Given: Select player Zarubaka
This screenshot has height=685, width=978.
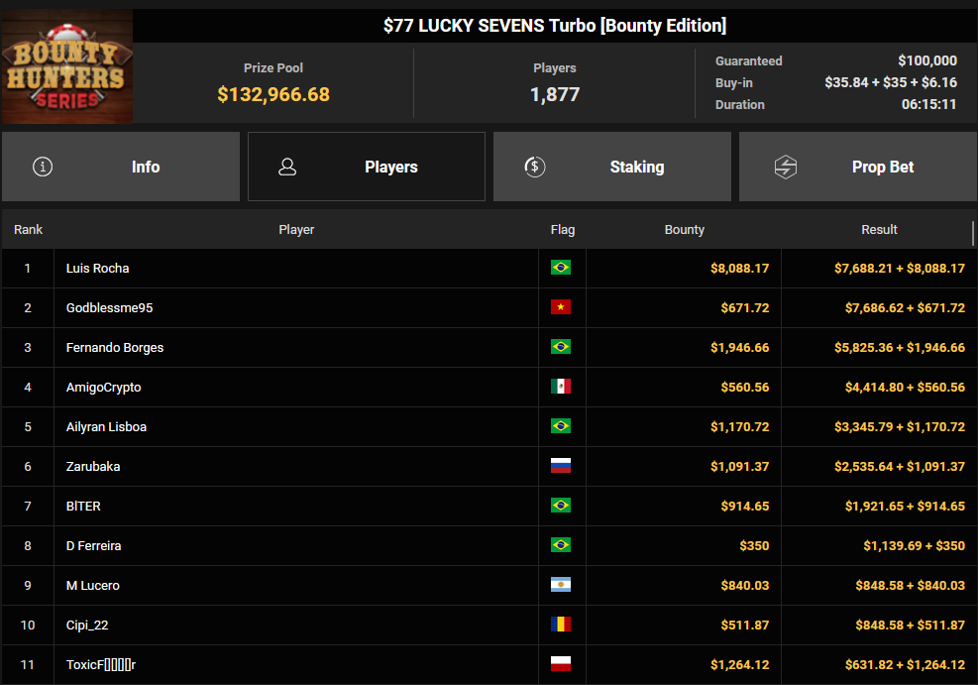Looking at the screenshot, I should point(93,467).
